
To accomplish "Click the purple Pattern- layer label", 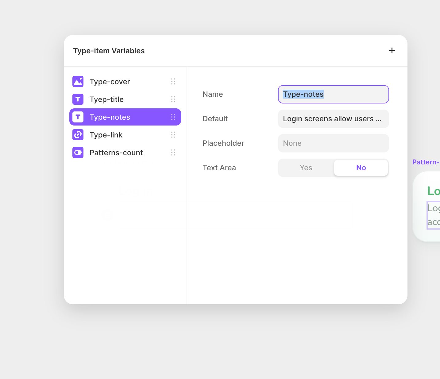I will [426, 162].
